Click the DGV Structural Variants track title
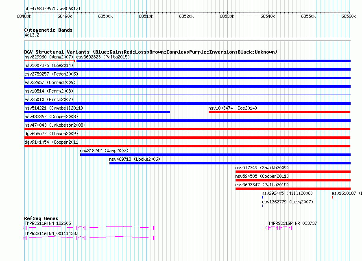362x261 pixels. 151,52
